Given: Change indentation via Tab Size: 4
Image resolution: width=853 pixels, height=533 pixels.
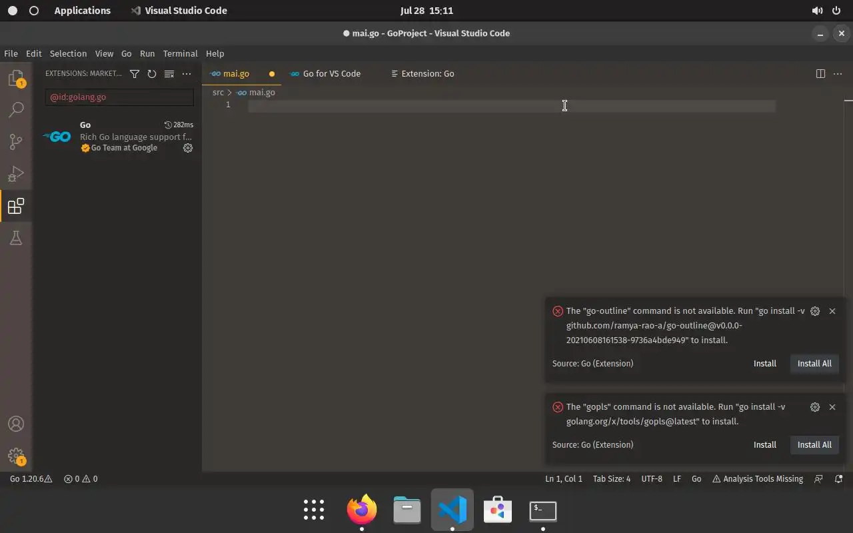Looking at the screenshot, I should (612, 479).
